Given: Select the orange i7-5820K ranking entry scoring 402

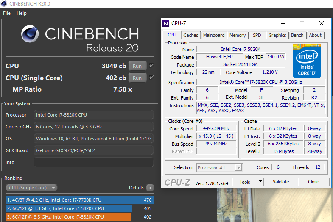Looking at the screenshot, I should pyautogui.click(x=79, y=217).
